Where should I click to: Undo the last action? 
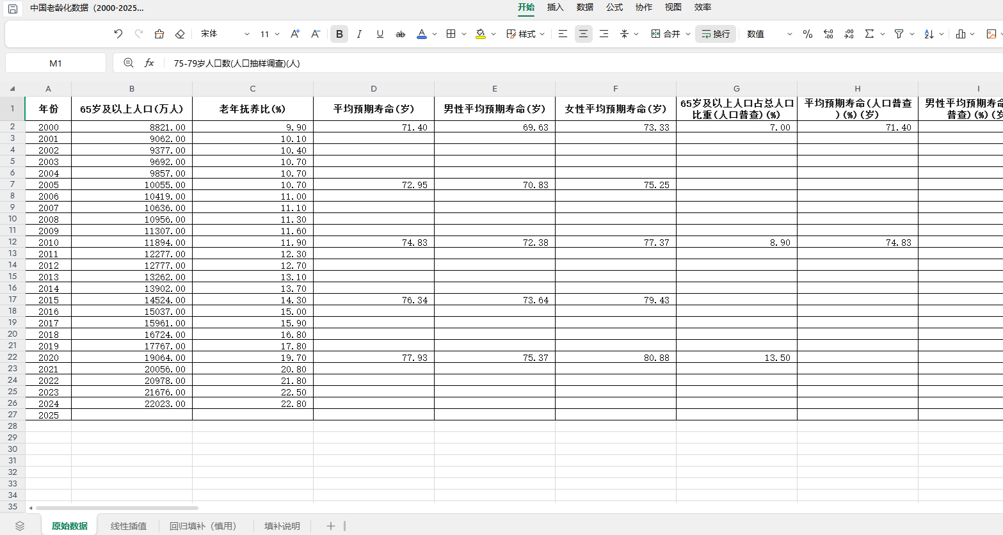click(118, 34)
